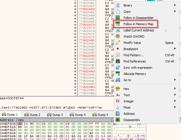
Task: Click the Dump 1 tab icon
Action: pyautogui.click(x=4, y=115)
